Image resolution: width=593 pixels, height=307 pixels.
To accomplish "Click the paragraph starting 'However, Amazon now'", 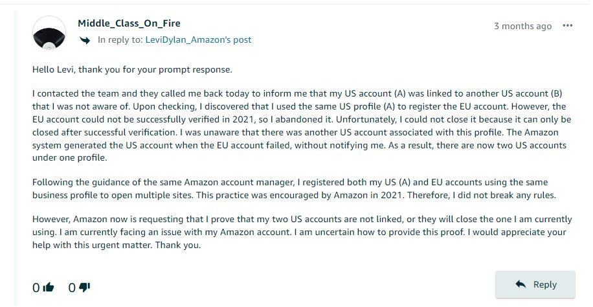I will click(x=302, y=232).
